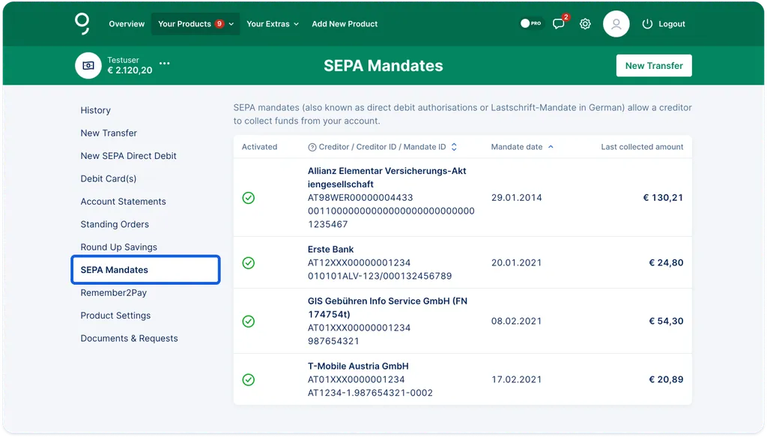Click mandate date 29.01.2014
Screen dimensions: 767x437
517,198
